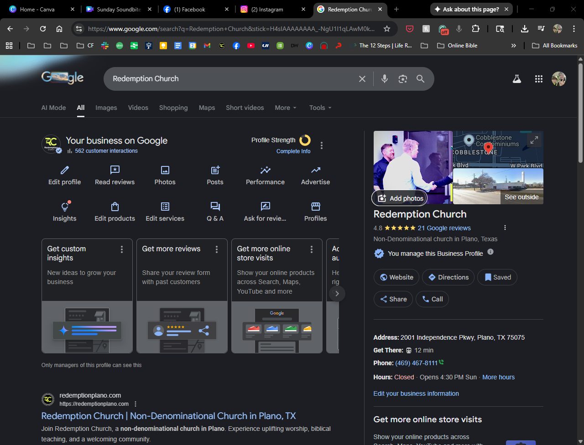The width and height of the screenshot is (584, 445).
Task: Open Edit your business information link
Action: tap(416, 393)
